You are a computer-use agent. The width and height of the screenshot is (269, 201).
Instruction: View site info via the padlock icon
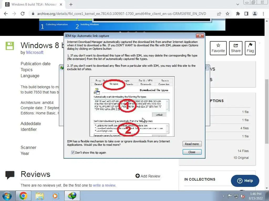pos(33,14)
